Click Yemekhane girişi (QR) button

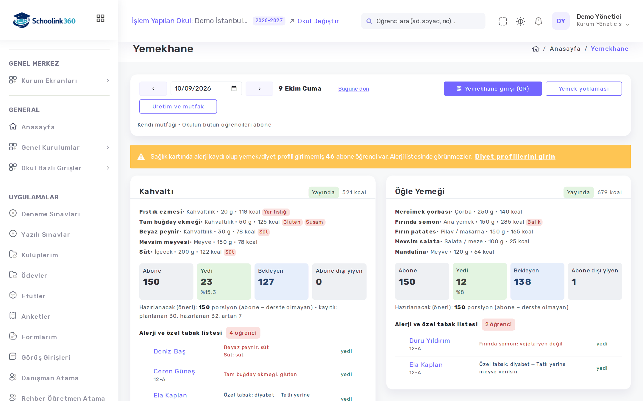point(493,89)
